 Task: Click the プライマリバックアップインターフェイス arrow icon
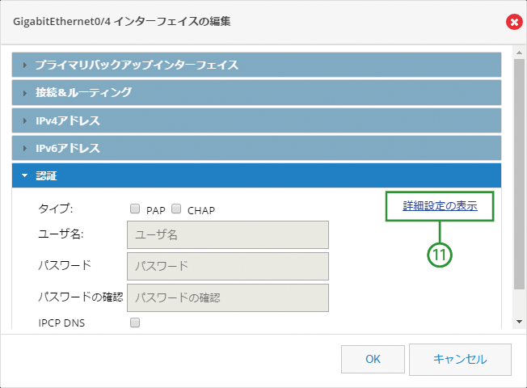(x=25, y=65)
